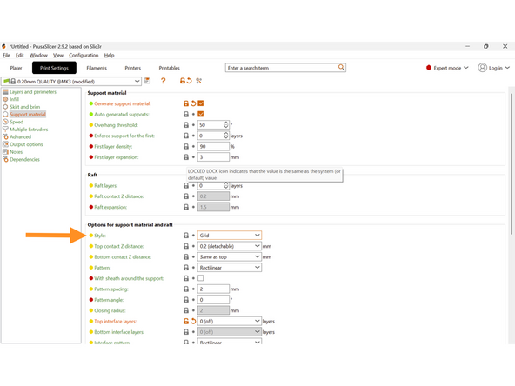Switch to the Printers tab
This screenshot has height=386, width=515.
tap(133, 68)
